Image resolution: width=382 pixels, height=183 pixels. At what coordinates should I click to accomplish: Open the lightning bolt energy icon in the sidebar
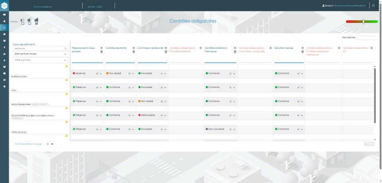click(4, 60)
